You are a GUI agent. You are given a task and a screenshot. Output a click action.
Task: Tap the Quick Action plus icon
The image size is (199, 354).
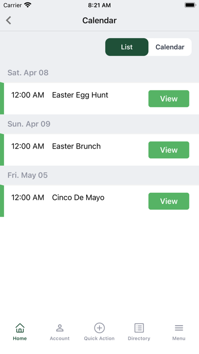coord(99,328)
